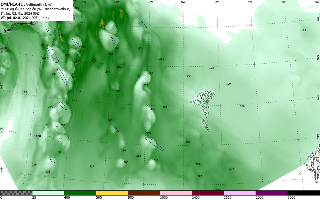The height and width of the screenshot is (200, 320).
Task: Click the CAPE value '373'
Action: [118, 91]
